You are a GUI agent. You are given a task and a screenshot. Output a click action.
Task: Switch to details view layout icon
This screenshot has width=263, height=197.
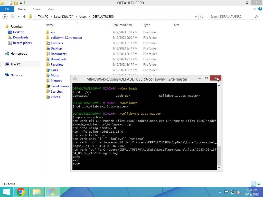(x=253, y=184)
